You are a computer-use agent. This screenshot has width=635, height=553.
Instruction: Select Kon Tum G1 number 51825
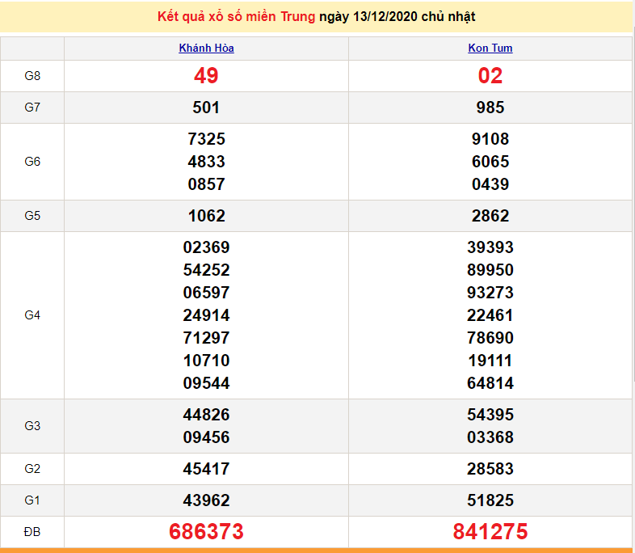(x=490, y=500)
